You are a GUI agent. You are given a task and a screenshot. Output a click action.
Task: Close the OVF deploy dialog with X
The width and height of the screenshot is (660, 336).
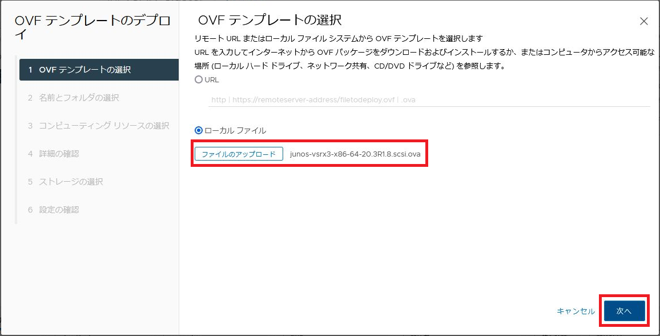[x=643, y=22]
